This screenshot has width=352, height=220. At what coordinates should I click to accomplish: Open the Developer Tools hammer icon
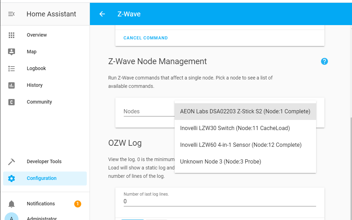[x=12, y=162]
